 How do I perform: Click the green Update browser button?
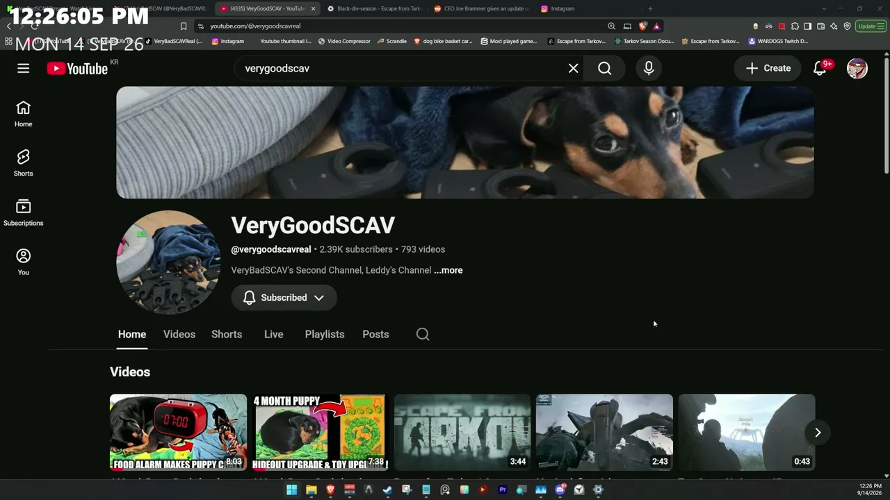[871, 26]
